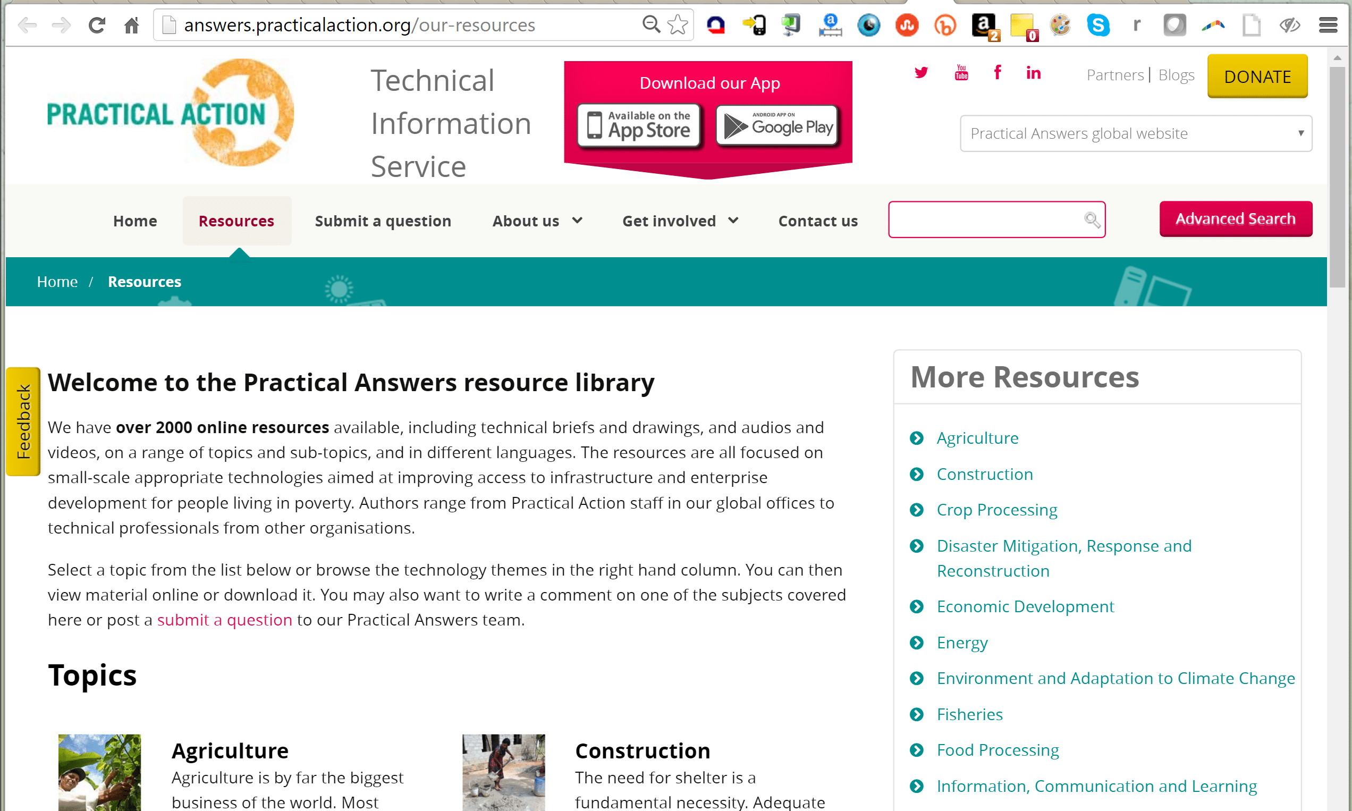The image size is (1352, 811).
Task: Select the Resources nav tab
Action: coord(236,221)
